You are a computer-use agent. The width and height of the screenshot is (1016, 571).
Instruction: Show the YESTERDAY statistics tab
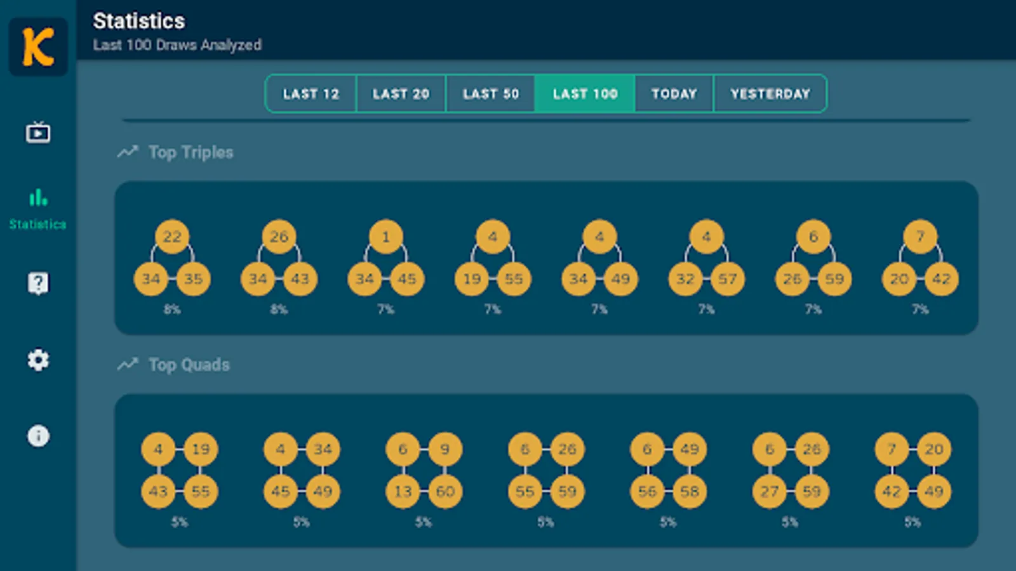pyautogui.click(x=770, y=94)
